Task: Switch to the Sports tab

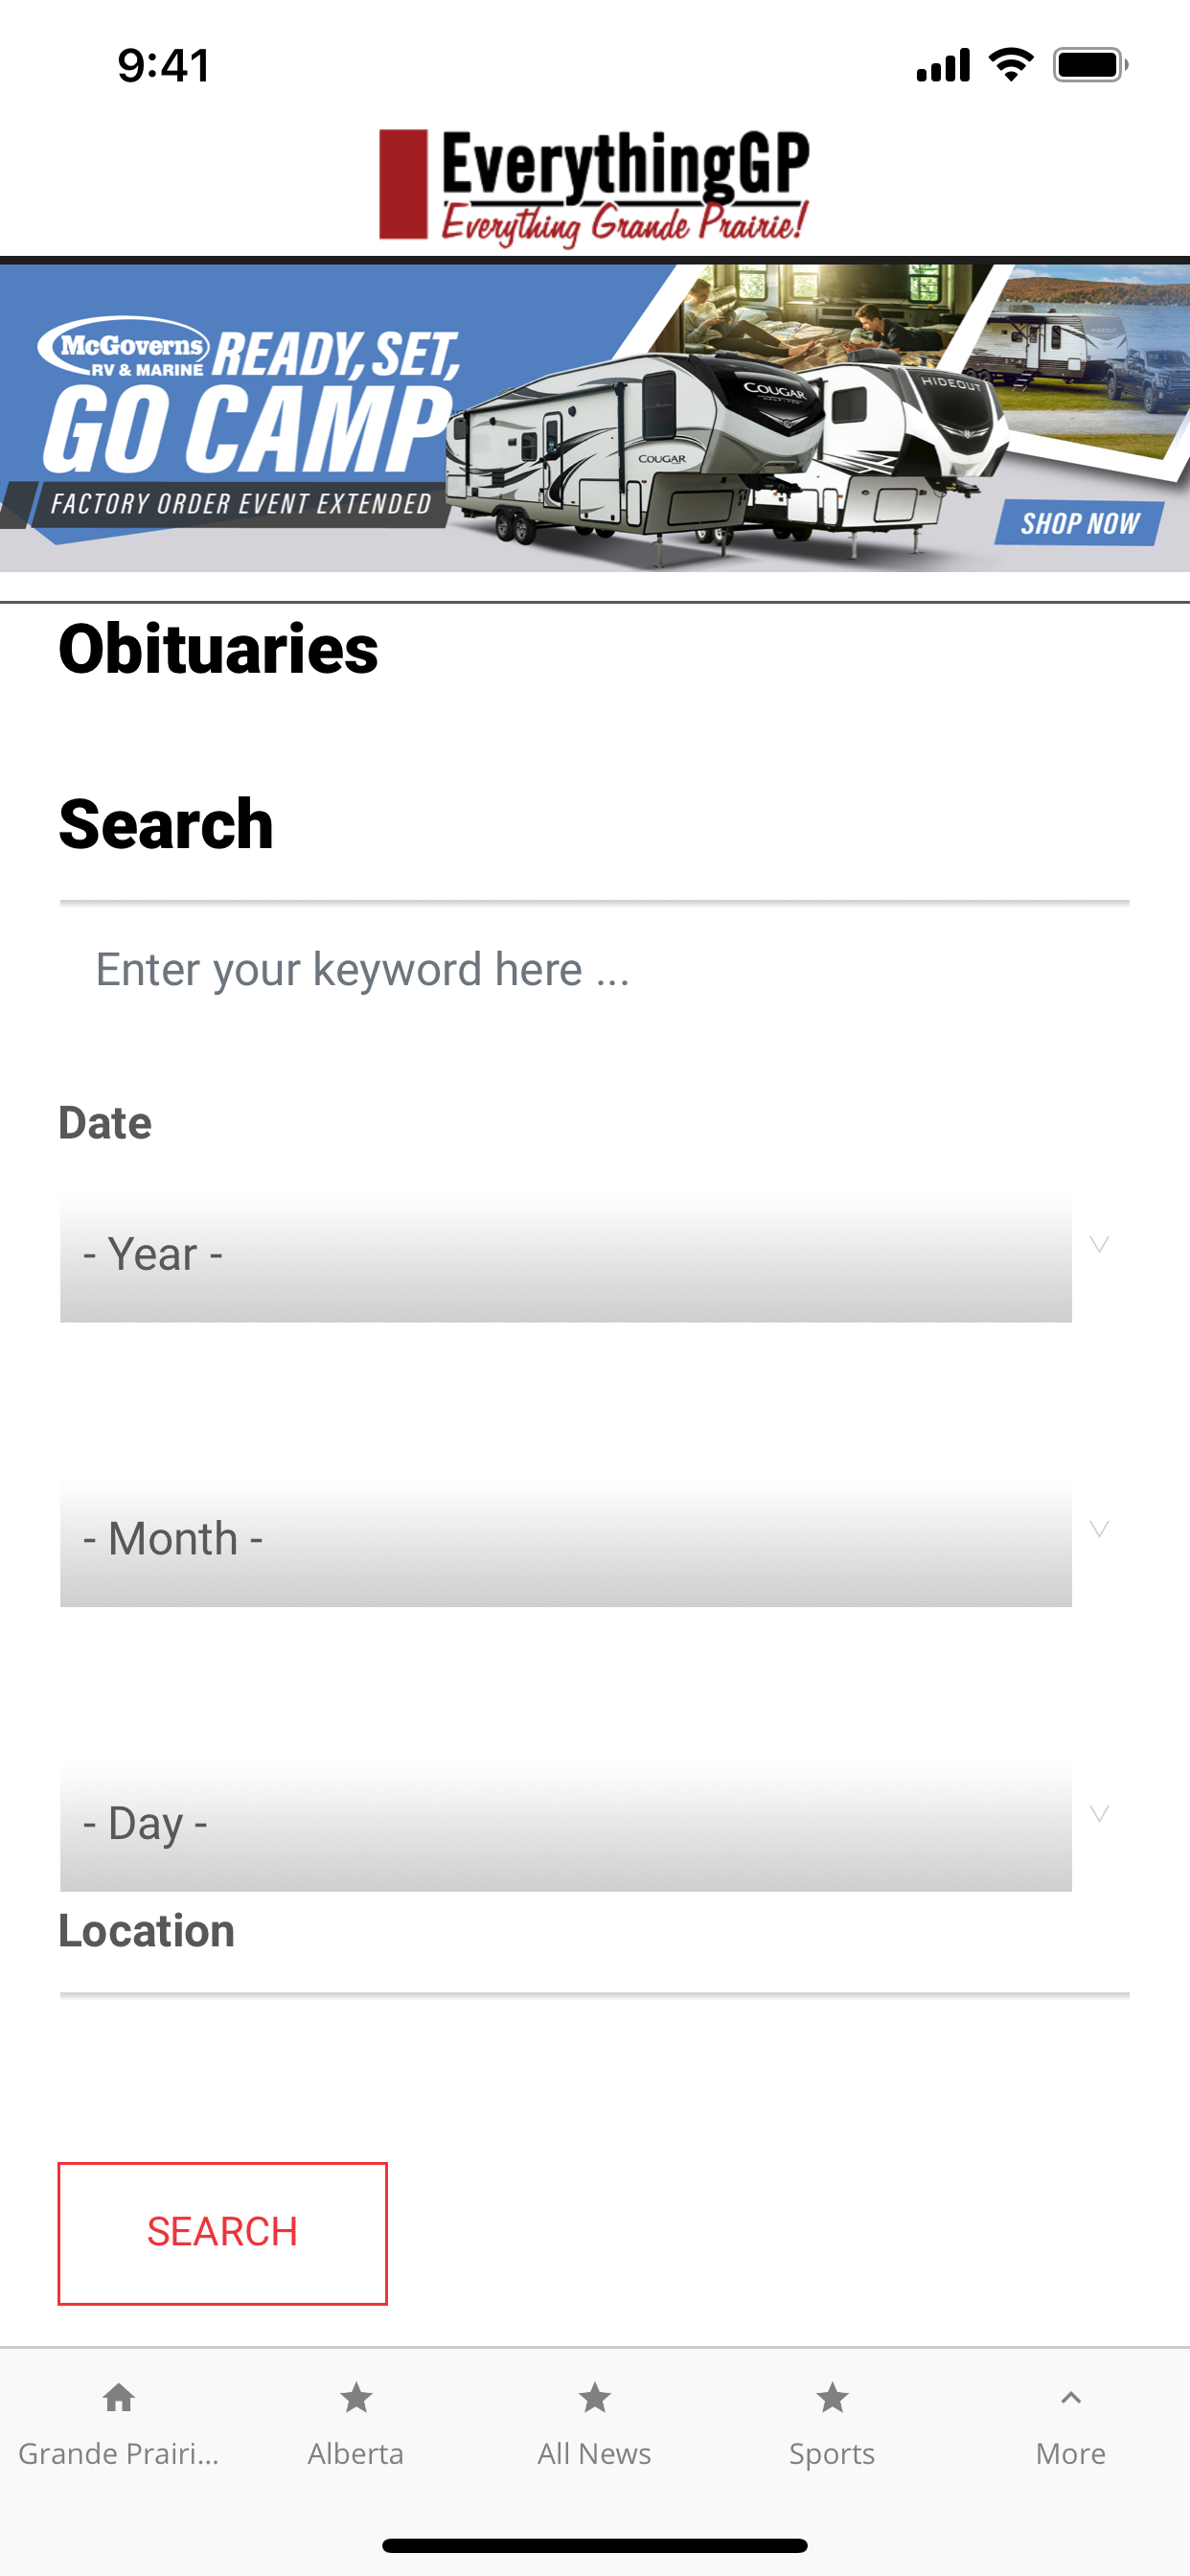Action: [832, 2425]
